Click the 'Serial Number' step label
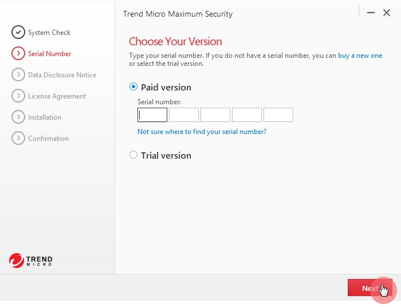 50,54
